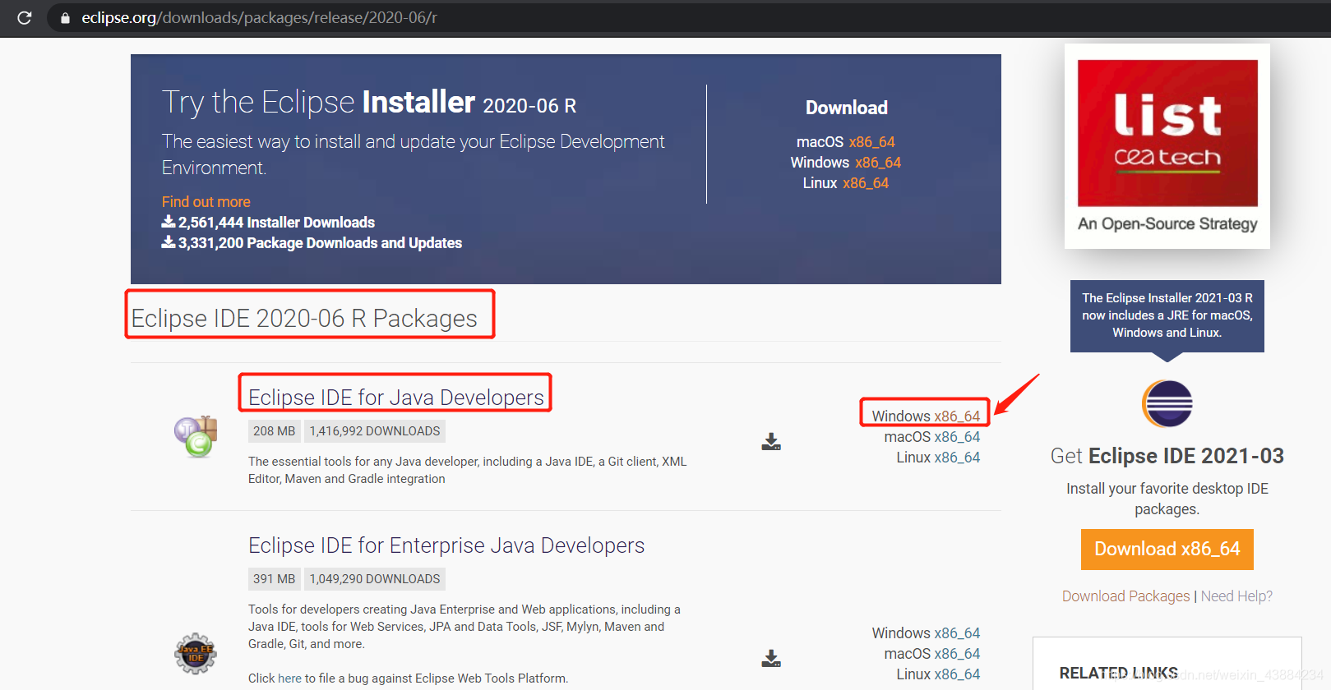Click the download icon for Enterprise Java package
The image size is (1331, 690).
click(x=771, y=658)
